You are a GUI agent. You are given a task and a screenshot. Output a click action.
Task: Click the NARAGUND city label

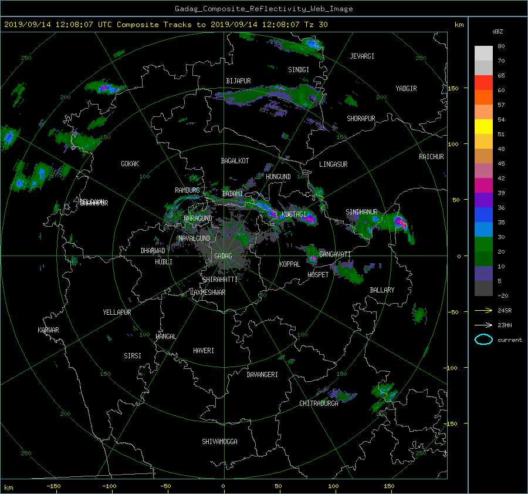coord(198,218)
